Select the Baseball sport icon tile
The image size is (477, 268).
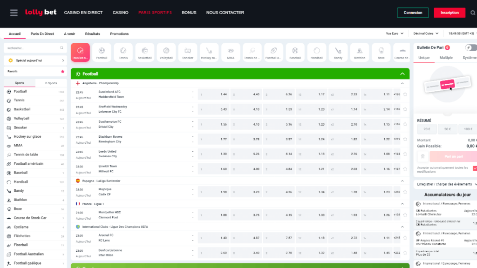295,52
